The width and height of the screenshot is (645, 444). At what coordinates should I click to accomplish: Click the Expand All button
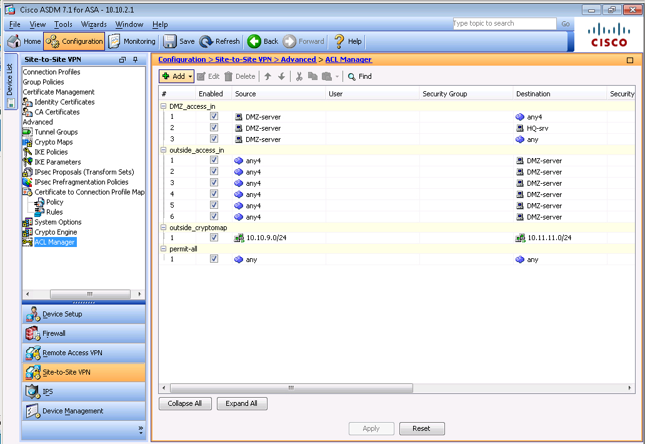(x=241, y=403)
